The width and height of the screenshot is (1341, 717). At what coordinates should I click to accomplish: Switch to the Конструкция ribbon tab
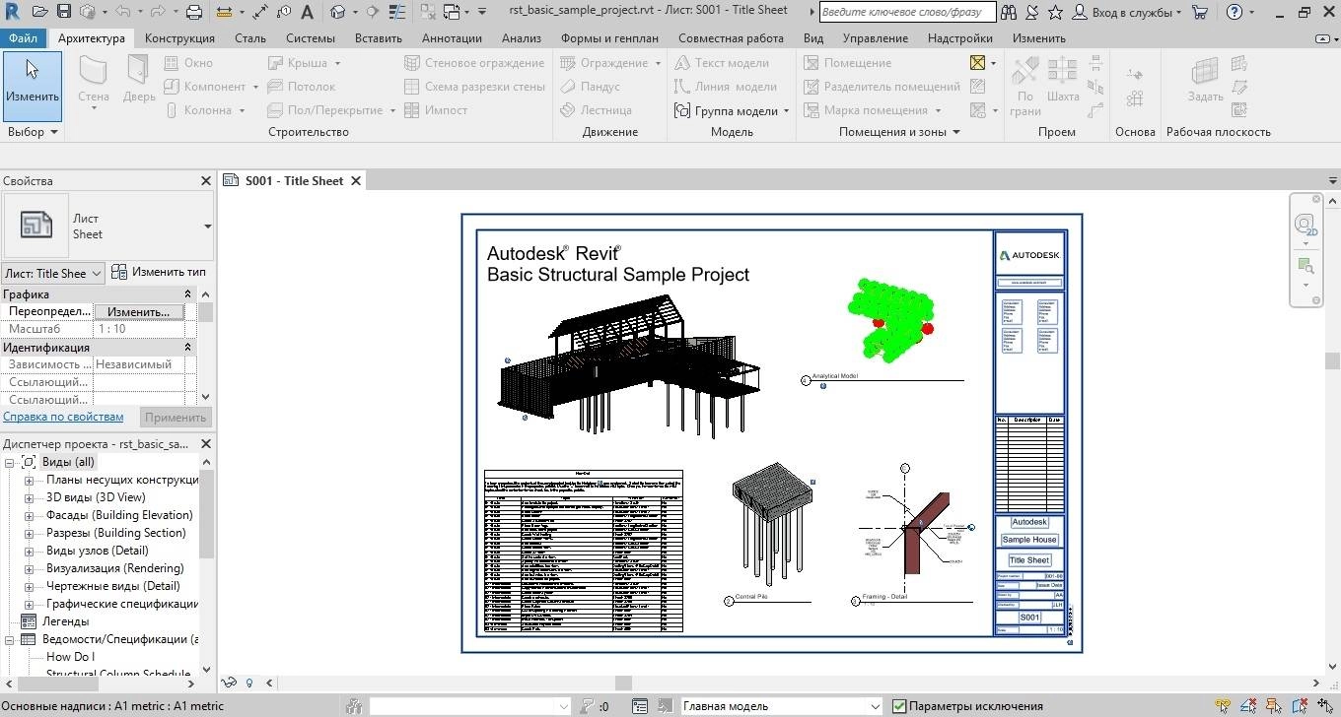tap(179, 38)
